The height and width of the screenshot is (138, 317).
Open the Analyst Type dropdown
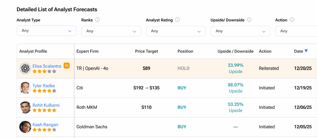pyautogui.click(x=46, y=31)
